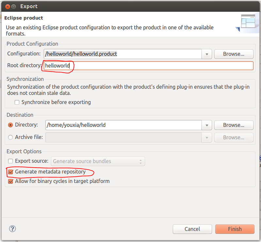Screen dimensions: 261x242
Task: Select the Archive file radio button
Action: (x=10, y=137)
